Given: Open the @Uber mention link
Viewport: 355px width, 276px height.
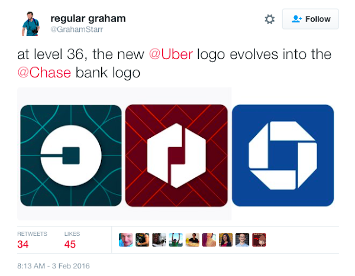Looking at the screenshot, I should click(171, 54).
